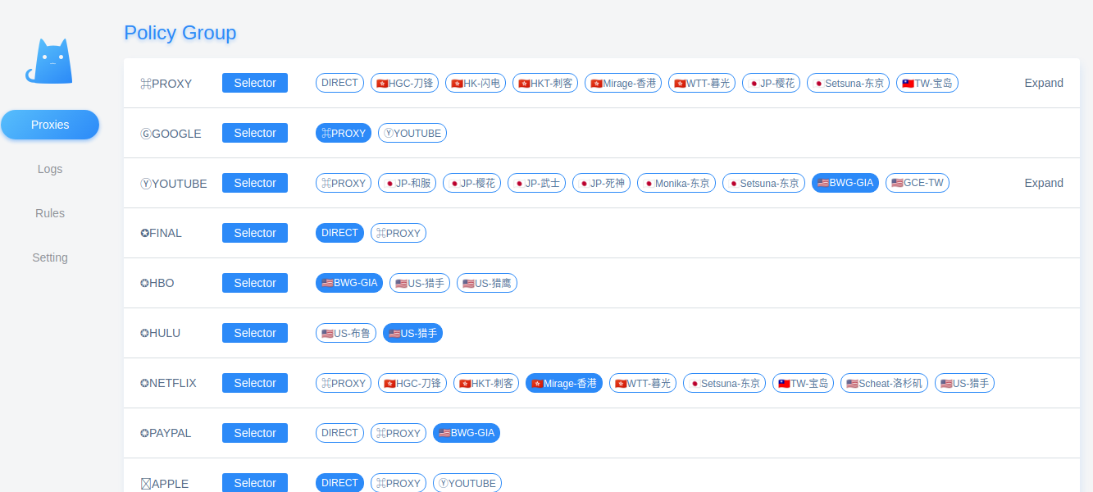
Task: Open the Proxies page
Action: (50, 125)
